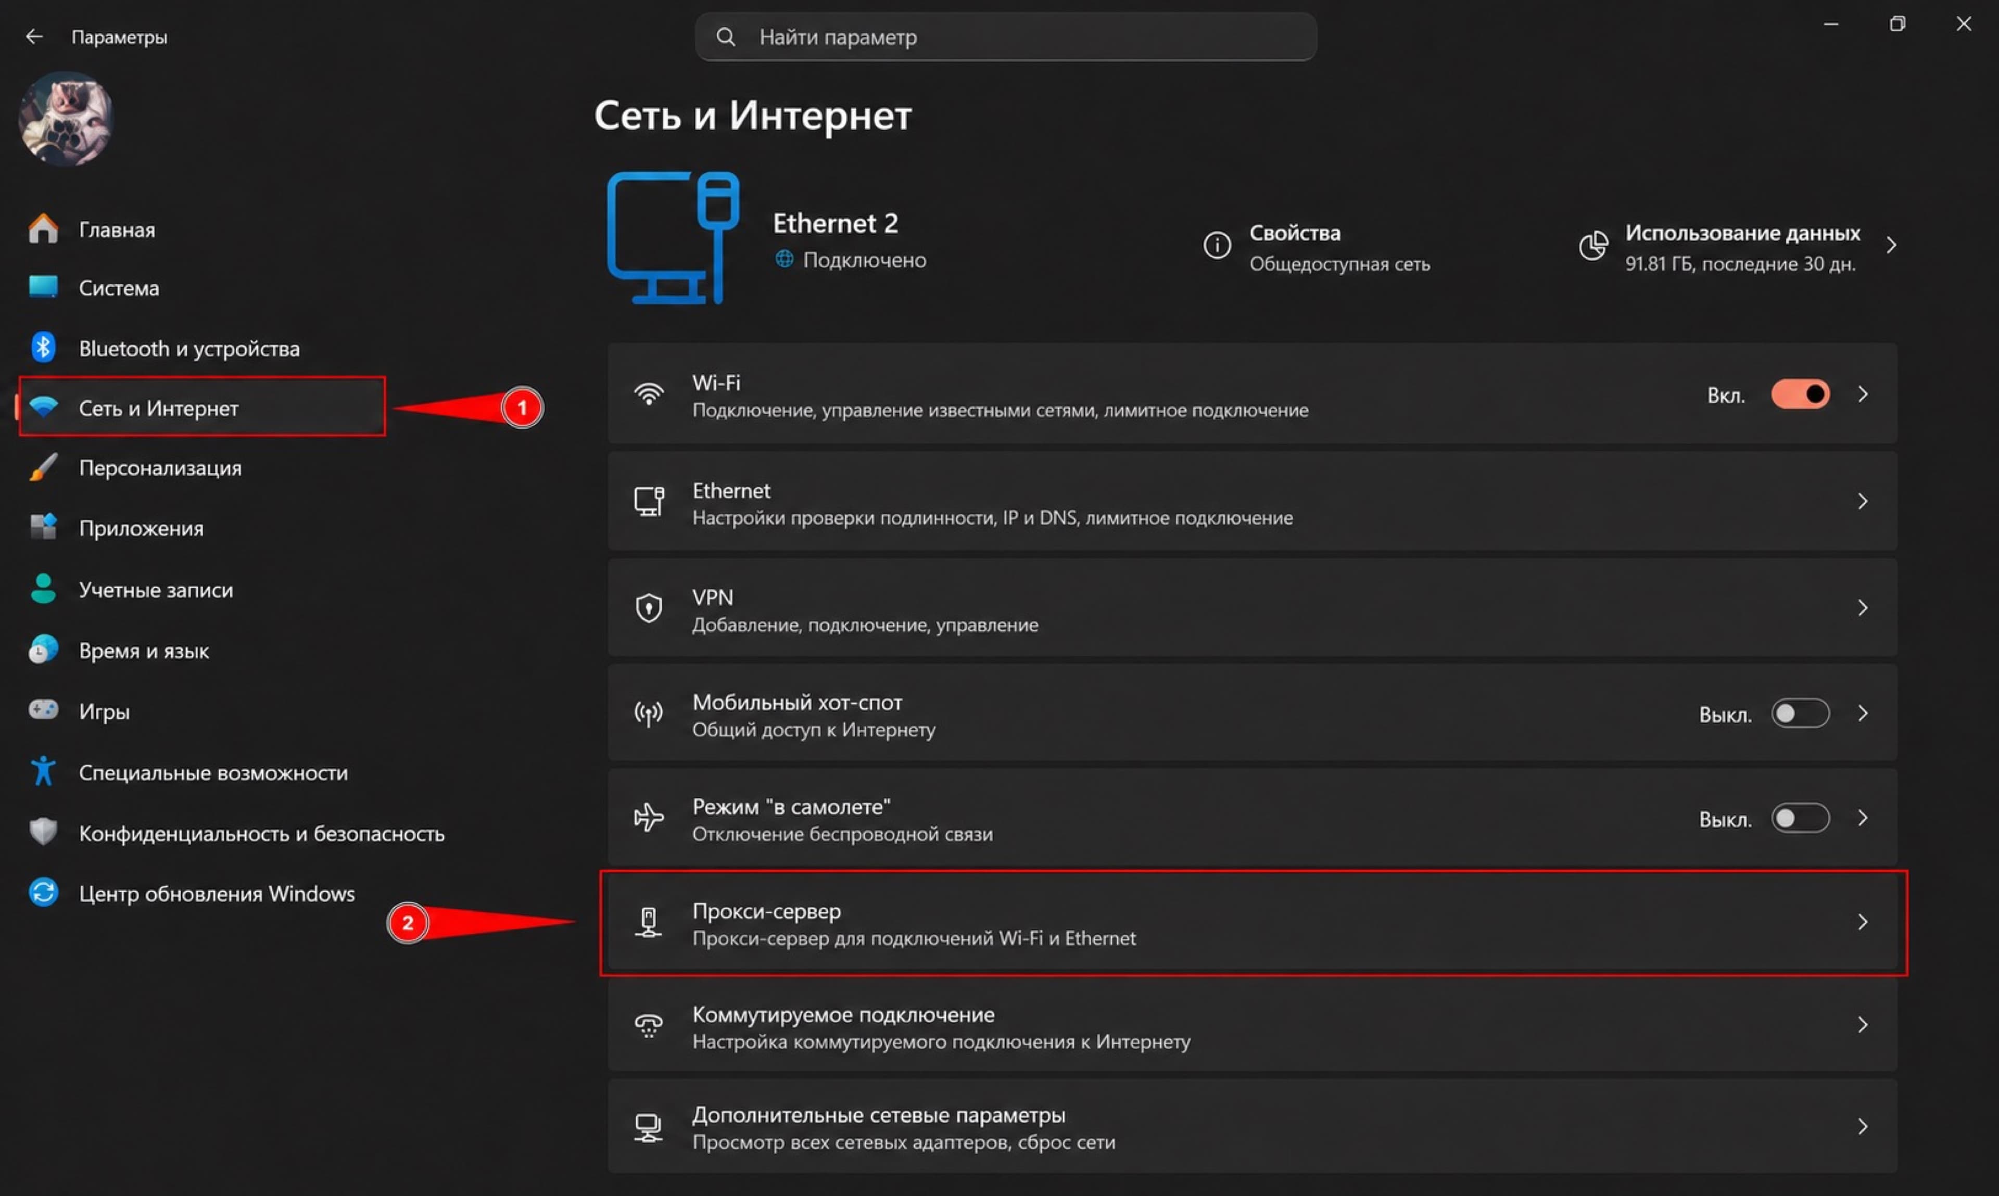
Task: Open Свойства of the public network
Action: click(x=1317, y=247)
